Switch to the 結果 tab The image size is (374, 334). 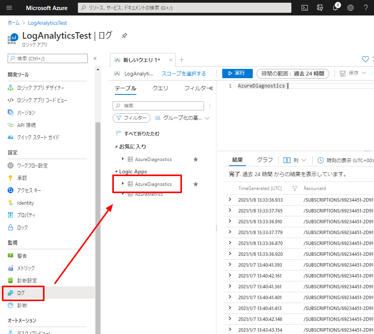(237, 160)
